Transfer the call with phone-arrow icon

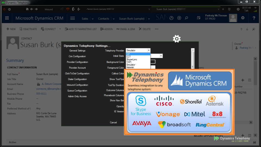coord(79,9)
